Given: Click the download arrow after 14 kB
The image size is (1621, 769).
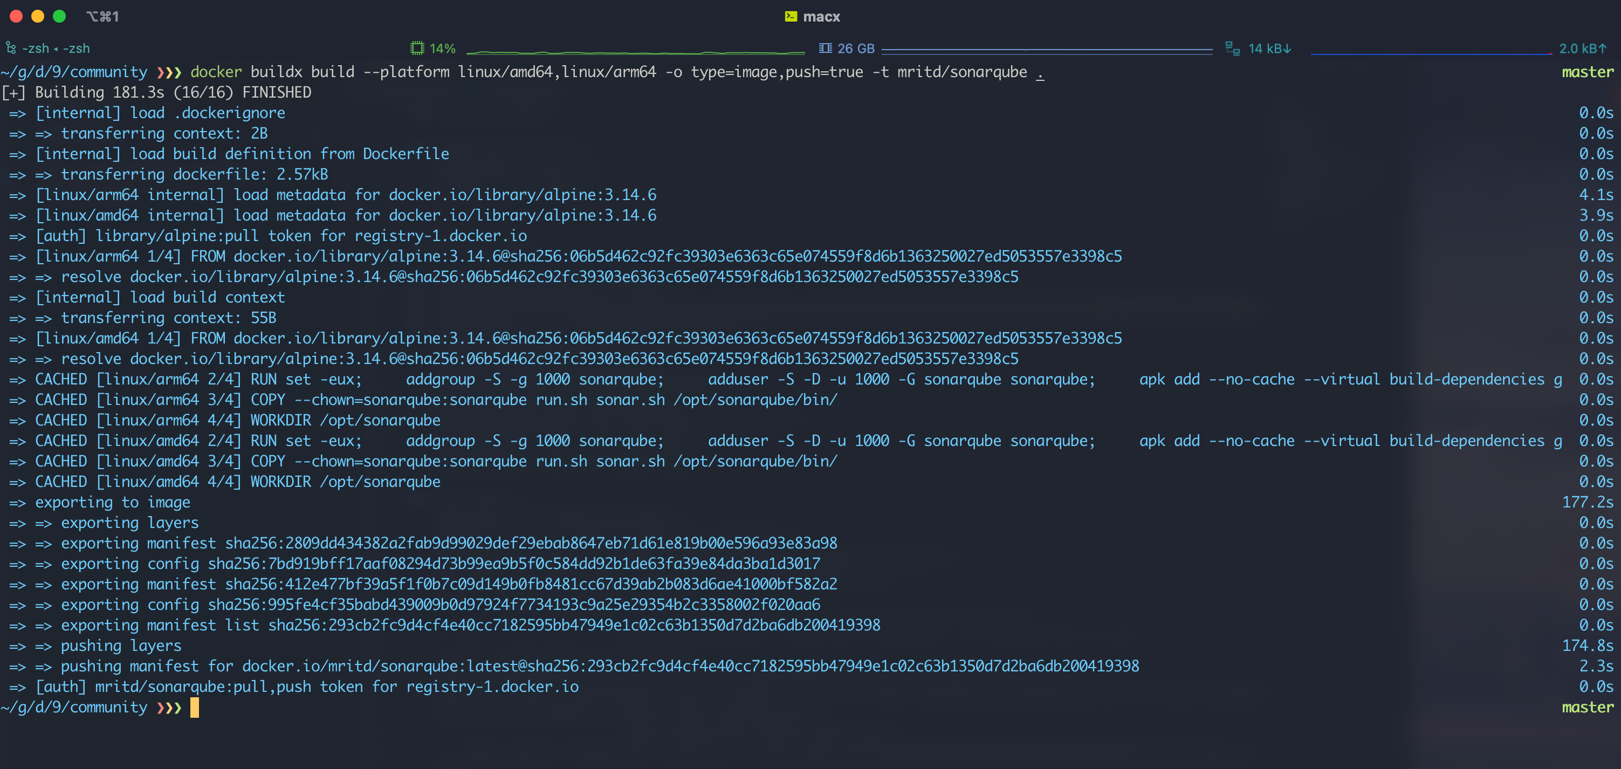Looking at the screenshot, I should tap(1287, 49).
